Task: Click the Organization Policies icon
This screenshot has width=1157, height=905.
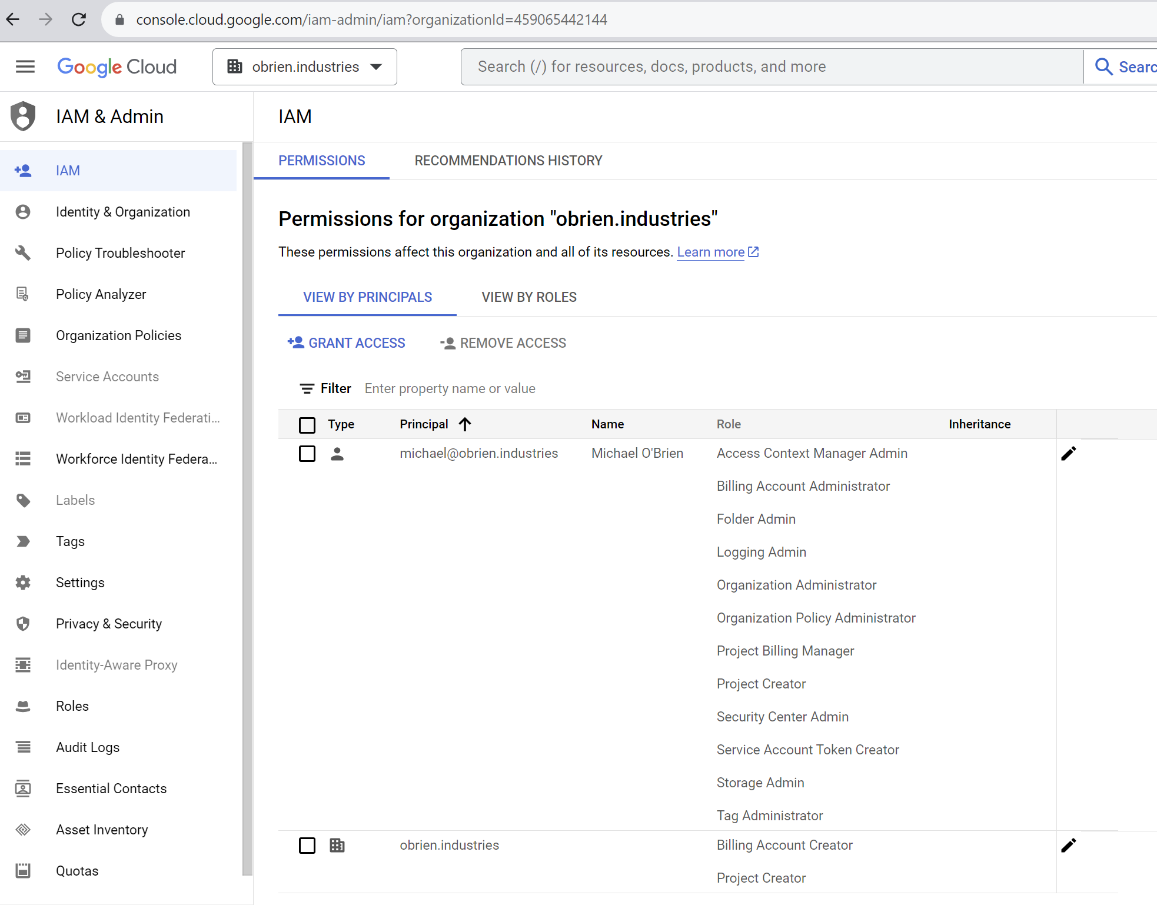Action: (x=24, y=335)
